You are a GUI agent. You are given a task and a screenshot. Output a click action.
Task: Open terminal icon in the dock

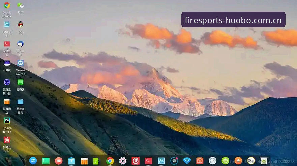148,161
